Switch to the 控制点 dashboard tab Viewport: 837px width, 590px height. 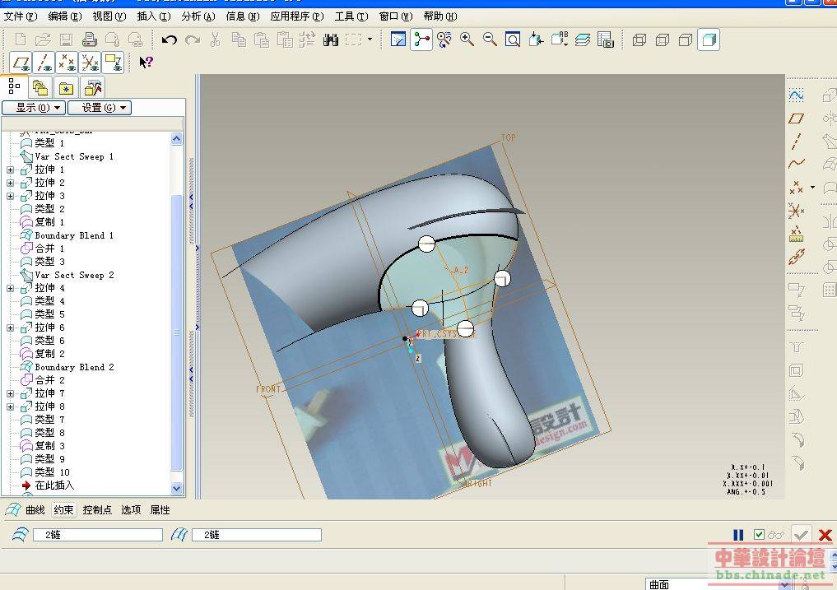click(x=97, y=510)
